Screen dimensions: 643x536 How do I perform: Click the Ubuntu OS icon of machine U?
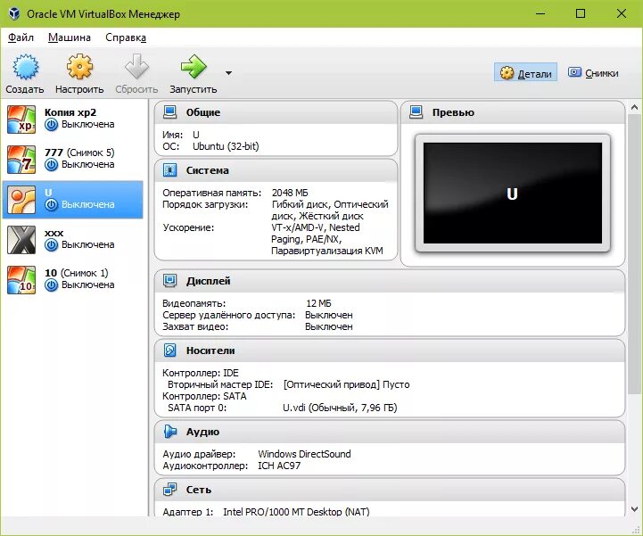click(x=21, y=199)
